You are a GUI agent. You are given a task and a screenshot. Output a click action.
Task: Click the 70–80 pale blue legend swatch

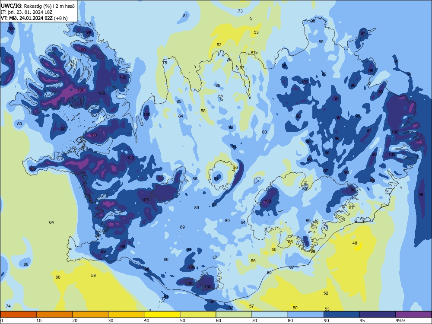click(x=270, y=314)
